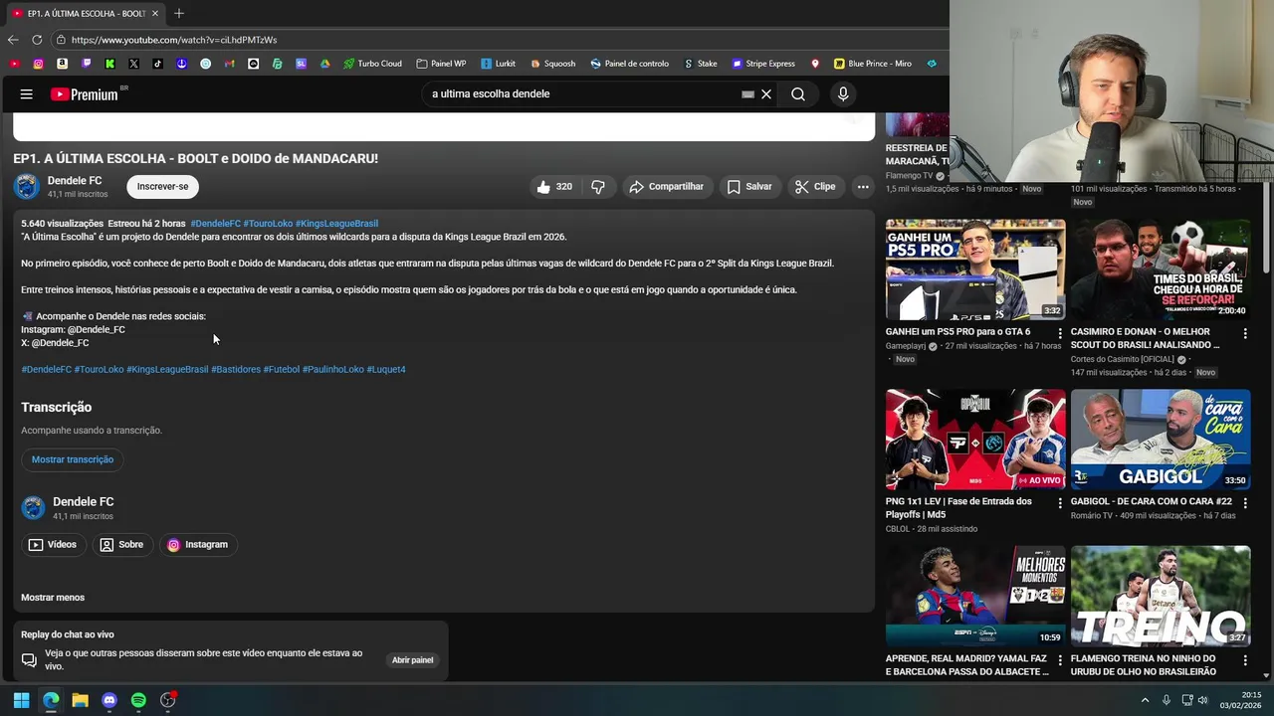Open the Squoosh bookmark

click(x=552, y=64)
